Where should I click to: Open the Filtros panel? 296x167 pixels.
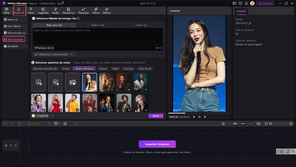(x=96, y=10)
